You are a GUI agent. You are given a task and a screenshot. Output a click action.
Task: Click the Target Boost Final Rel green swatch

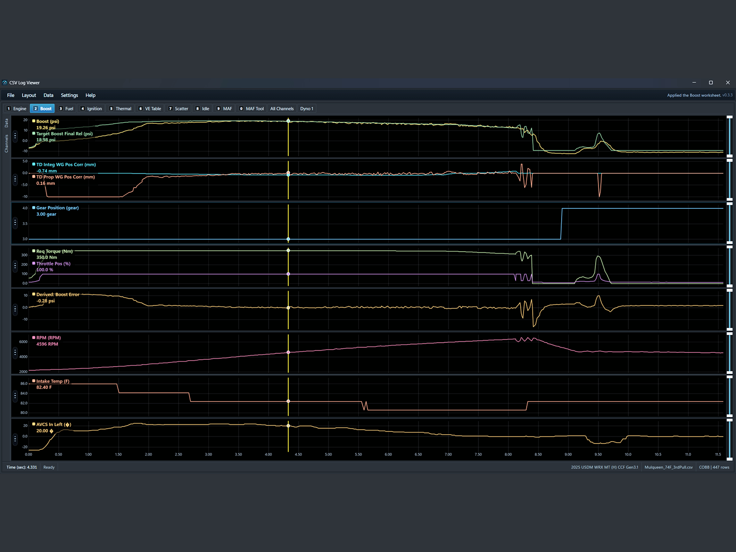[x=34, y=133]
